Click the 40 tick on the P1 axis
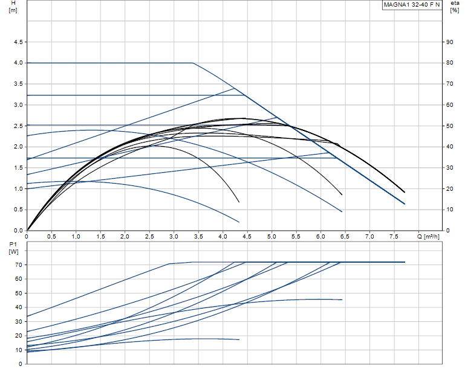468x369 pixels. coord(19,307)
